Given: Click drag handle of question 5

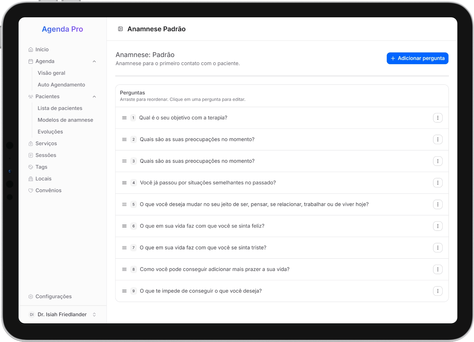Looking at the screenshot, I should click(124, 205).
